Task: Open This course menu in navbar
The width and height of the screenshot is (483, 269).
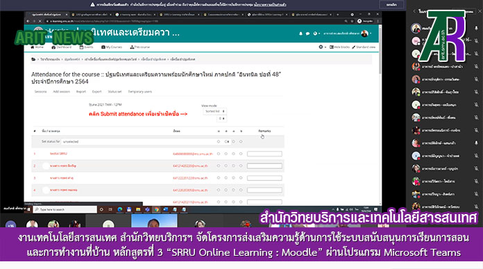Action: tap(139, 47)
